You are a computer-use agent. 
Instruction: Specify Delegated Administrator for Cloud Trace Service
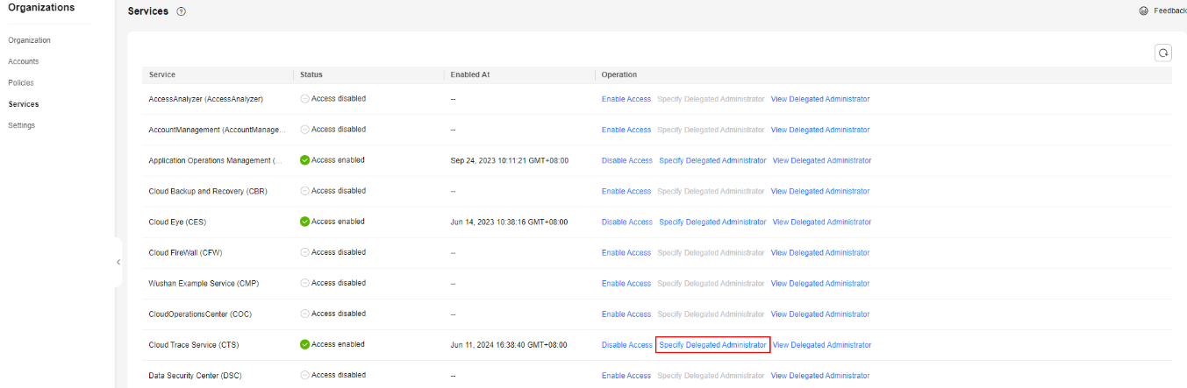712,345
